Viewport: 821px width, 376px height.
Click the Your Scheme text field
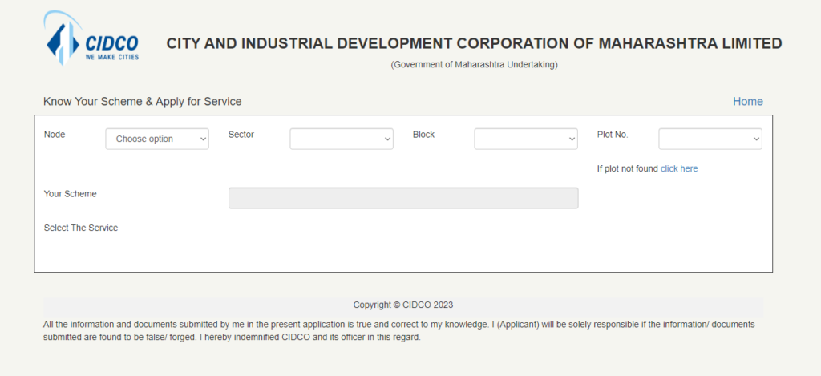403,198
